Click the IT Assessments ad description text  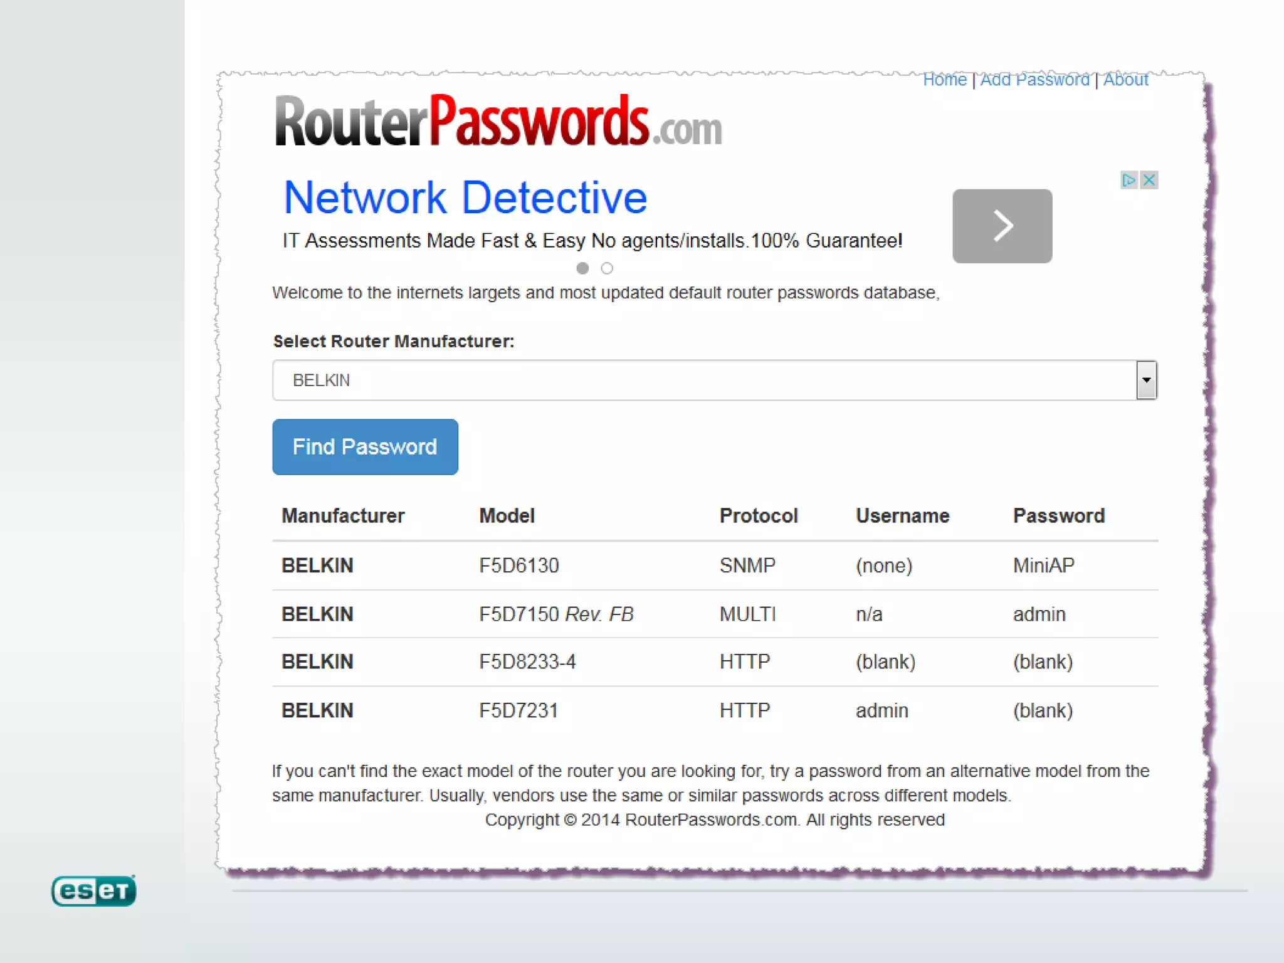pyautogui.click(x=592, y=241)
